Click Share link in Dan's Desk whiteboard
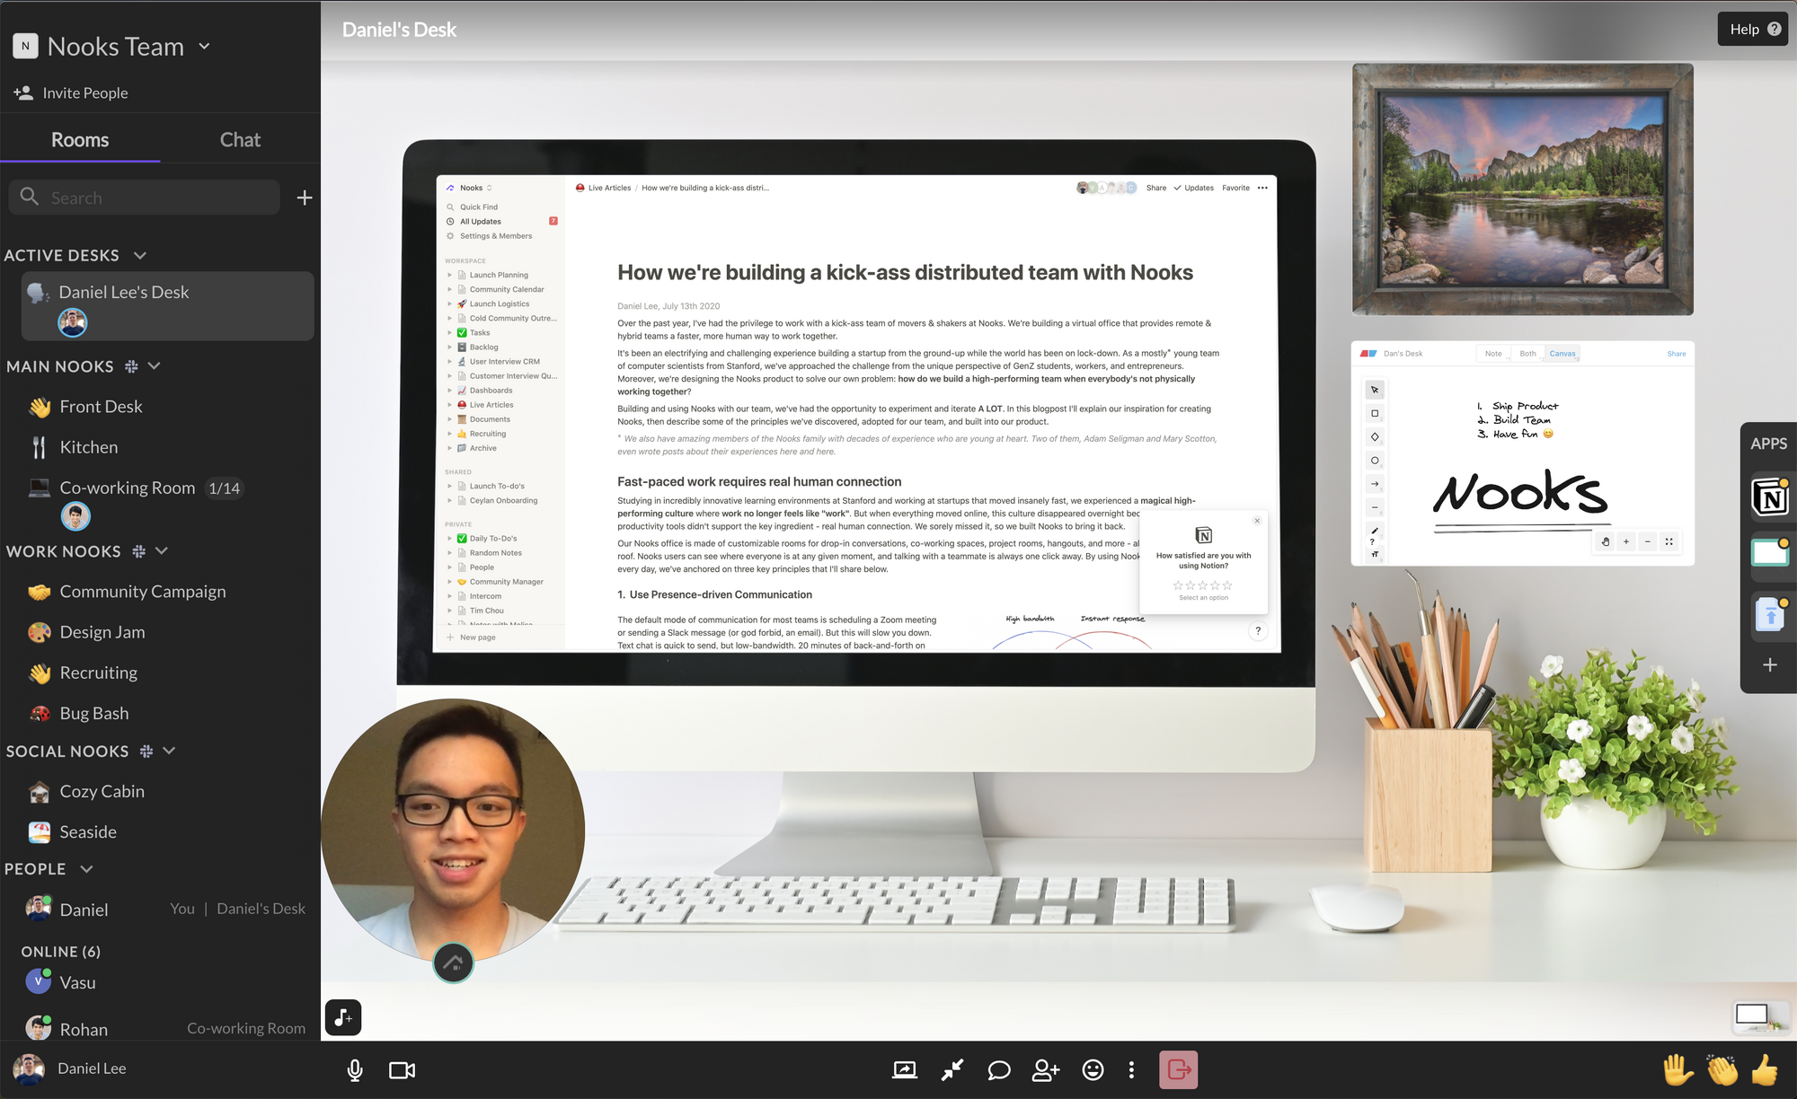The height and width of the screenshot is (1099, 1797). tap(1677, 354)
